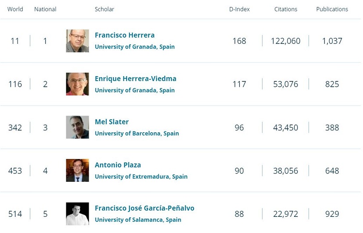Open the Francisco José García-Peñalvo scholar link
The width and height of the screenshot is (363, 233).
pos(144,208)
